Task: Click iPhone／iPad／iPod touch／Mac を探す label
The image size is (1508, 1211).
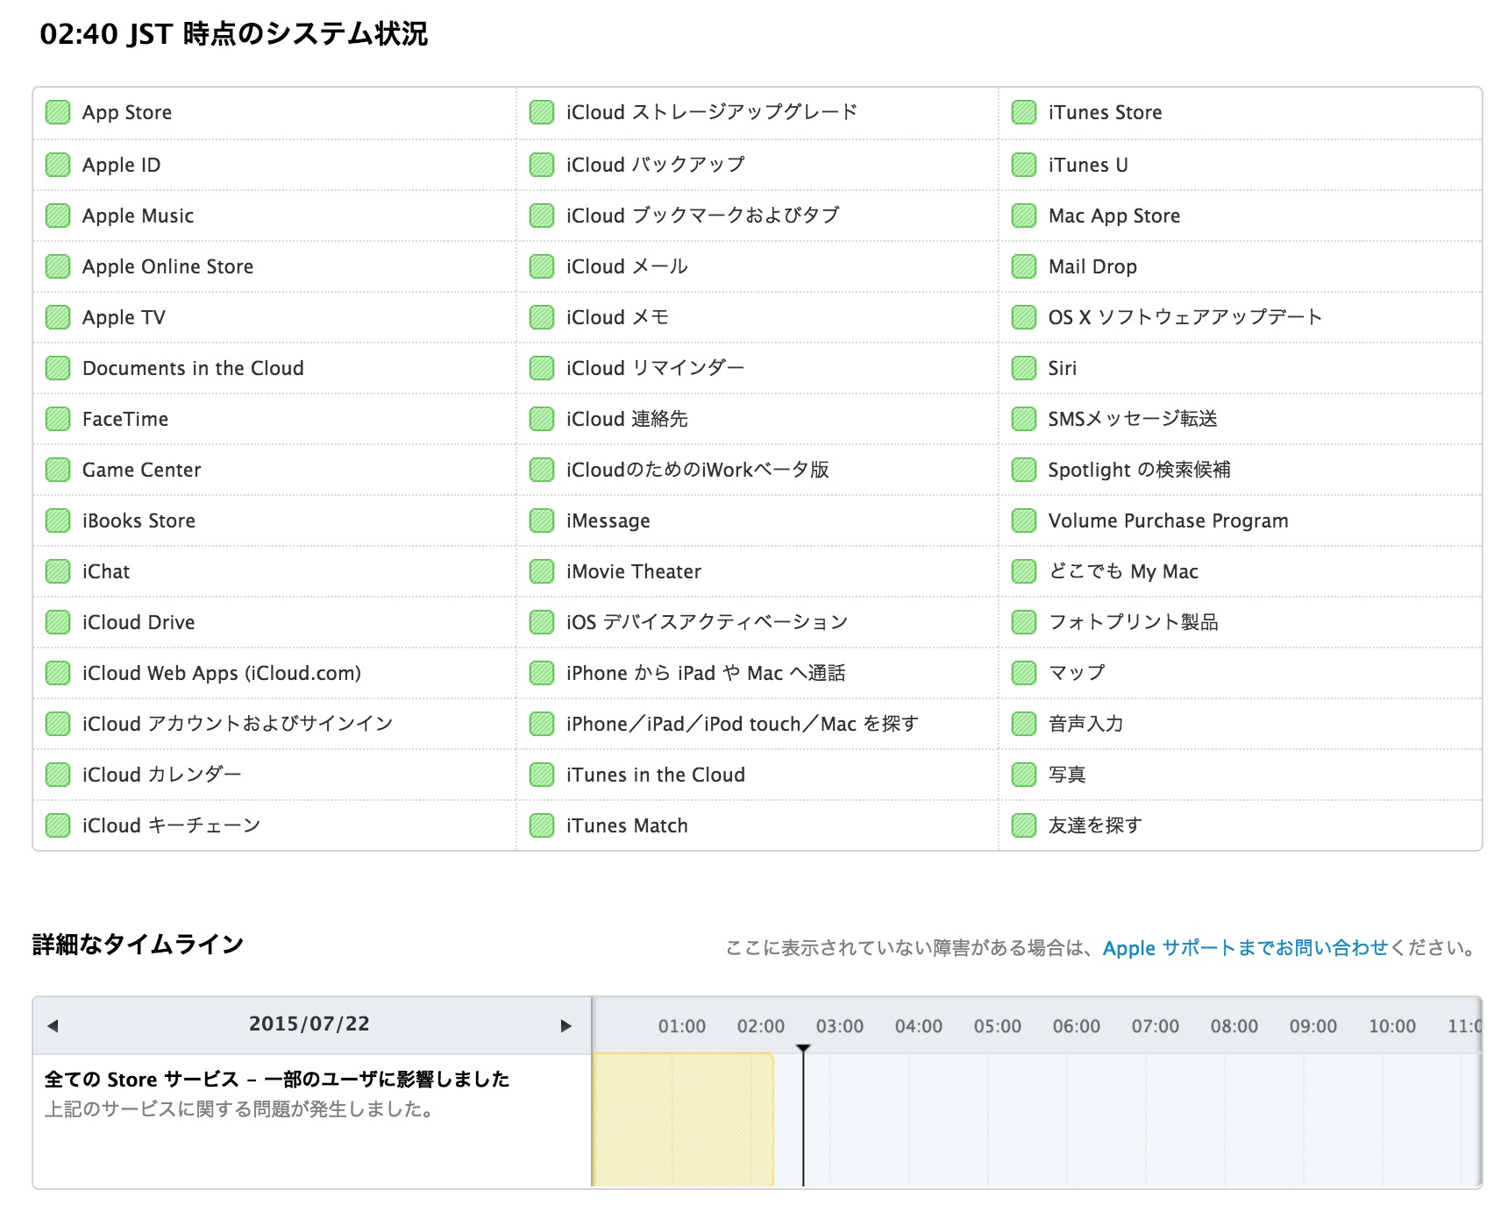Action: point(743,724)
